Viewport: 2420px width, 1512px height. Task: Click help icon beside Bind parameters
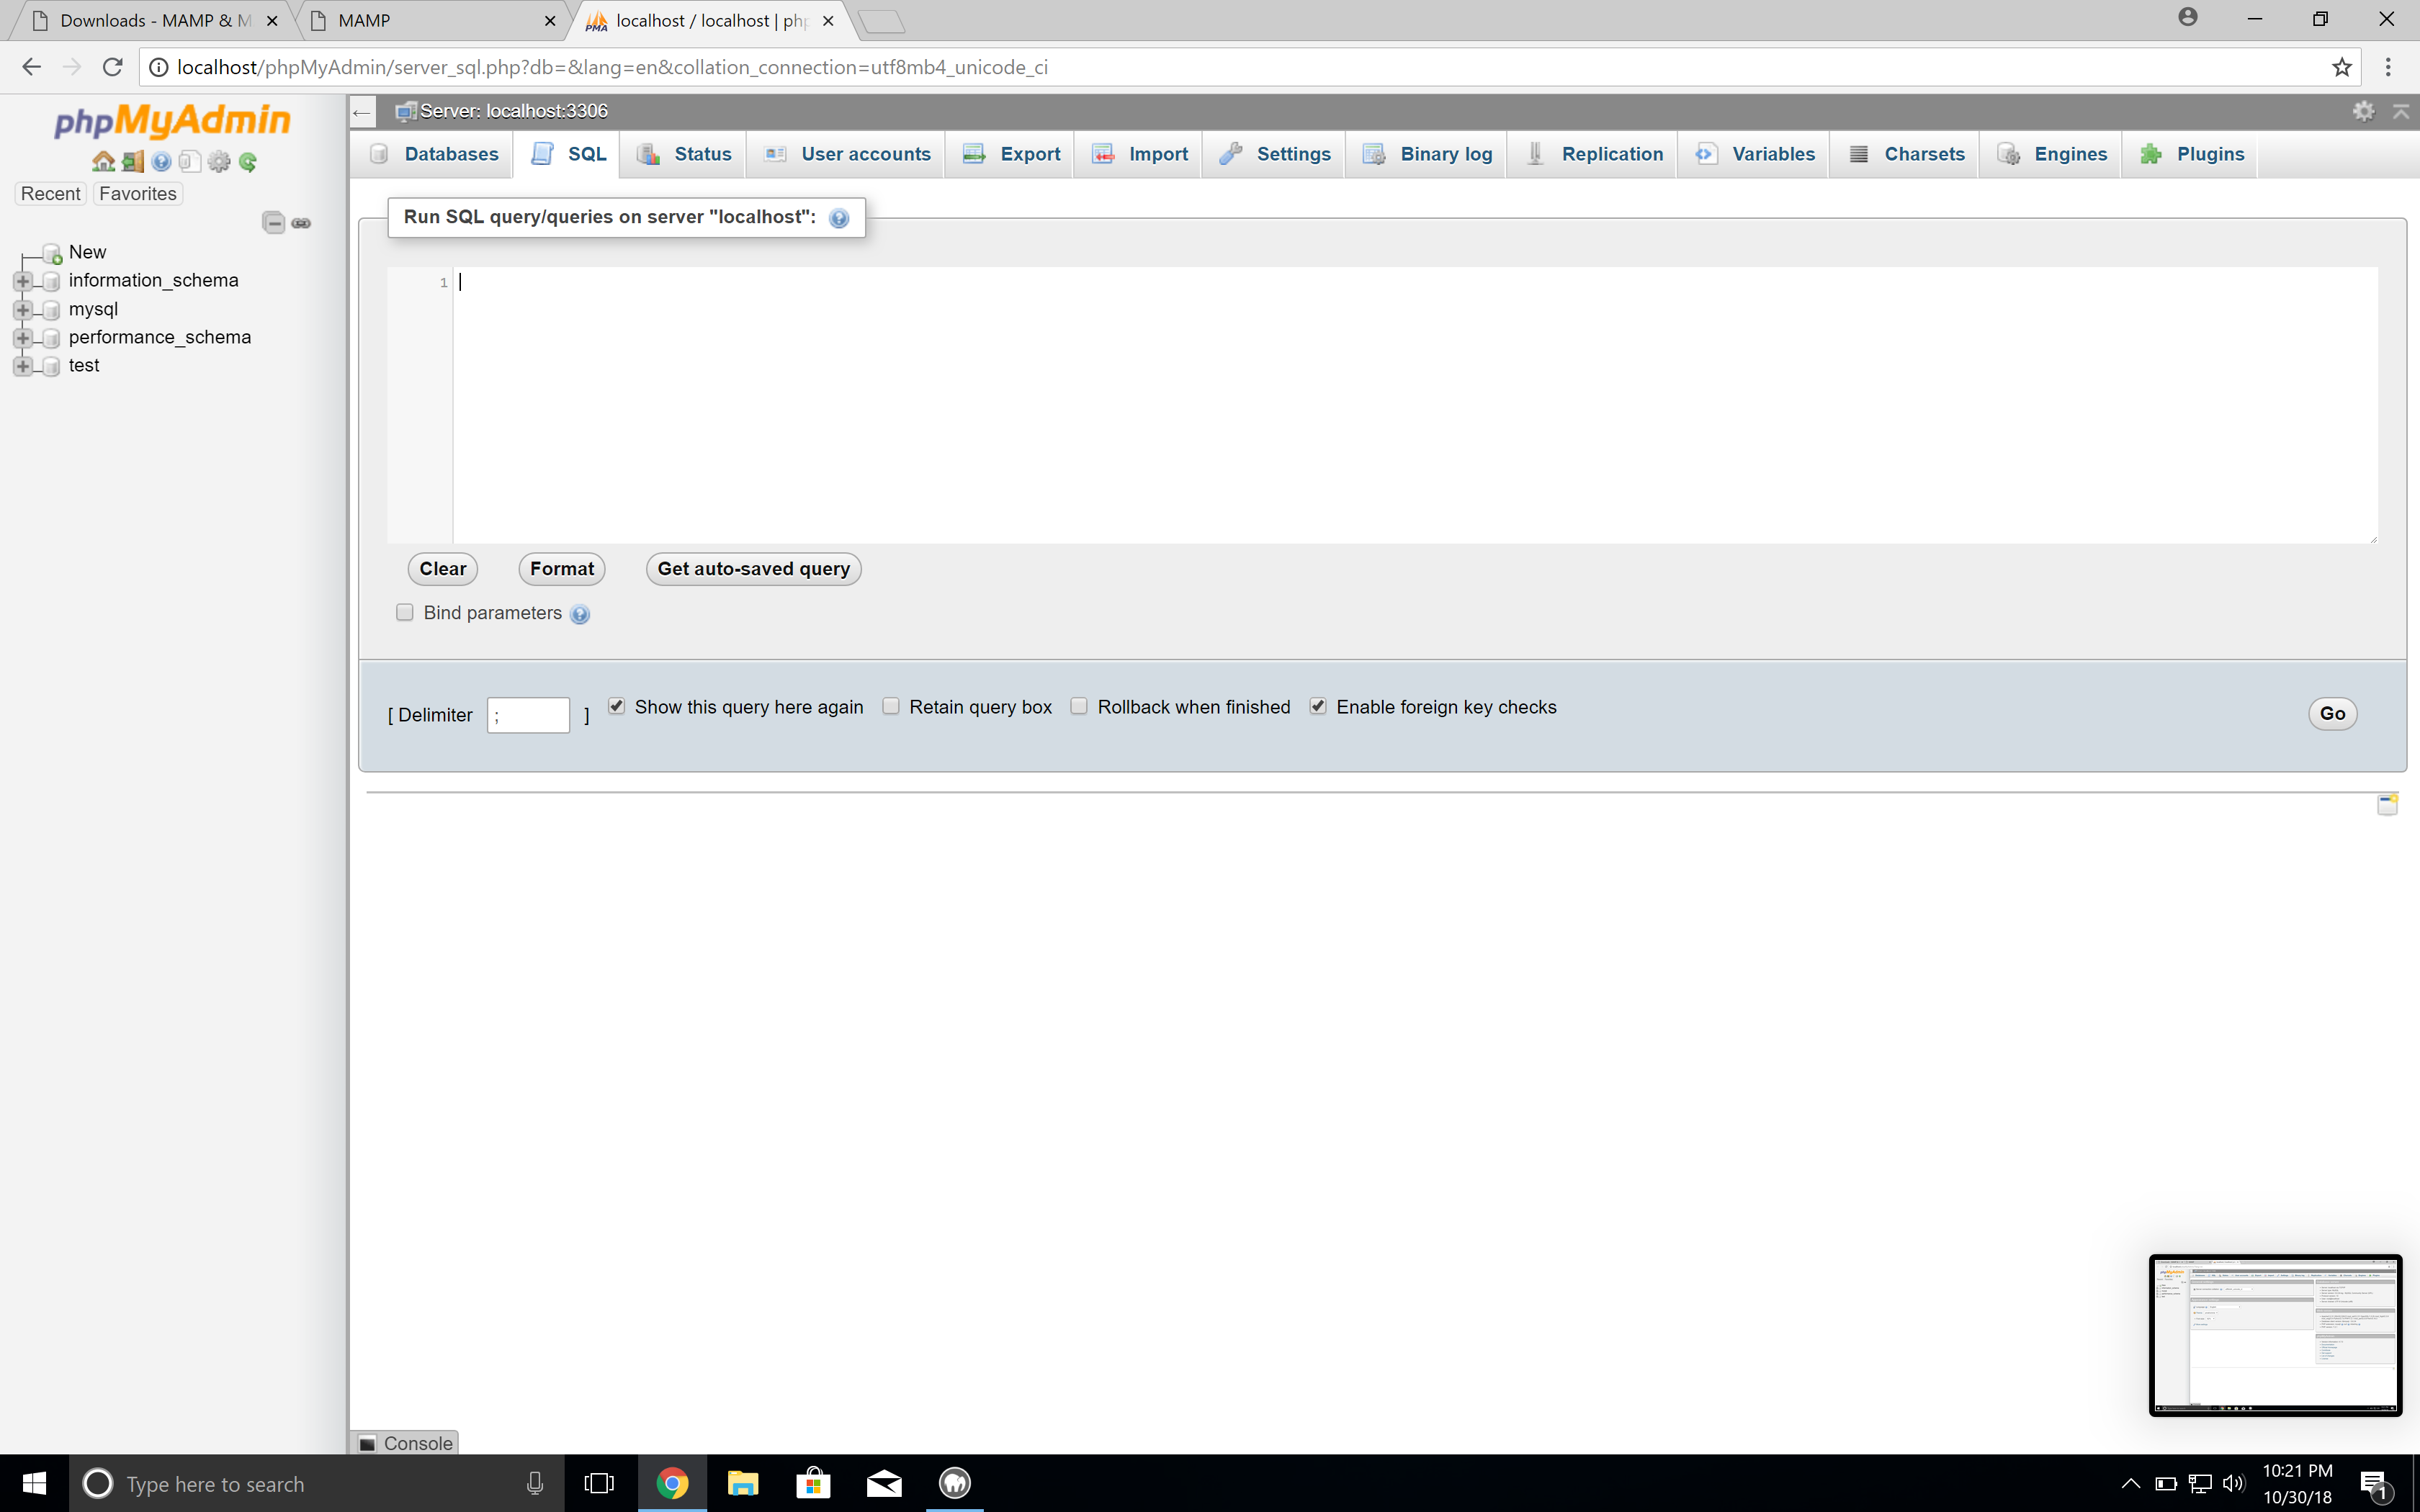click(x=580, y=614)
